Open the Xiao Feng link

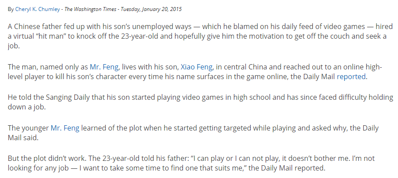tap(197, 67)
